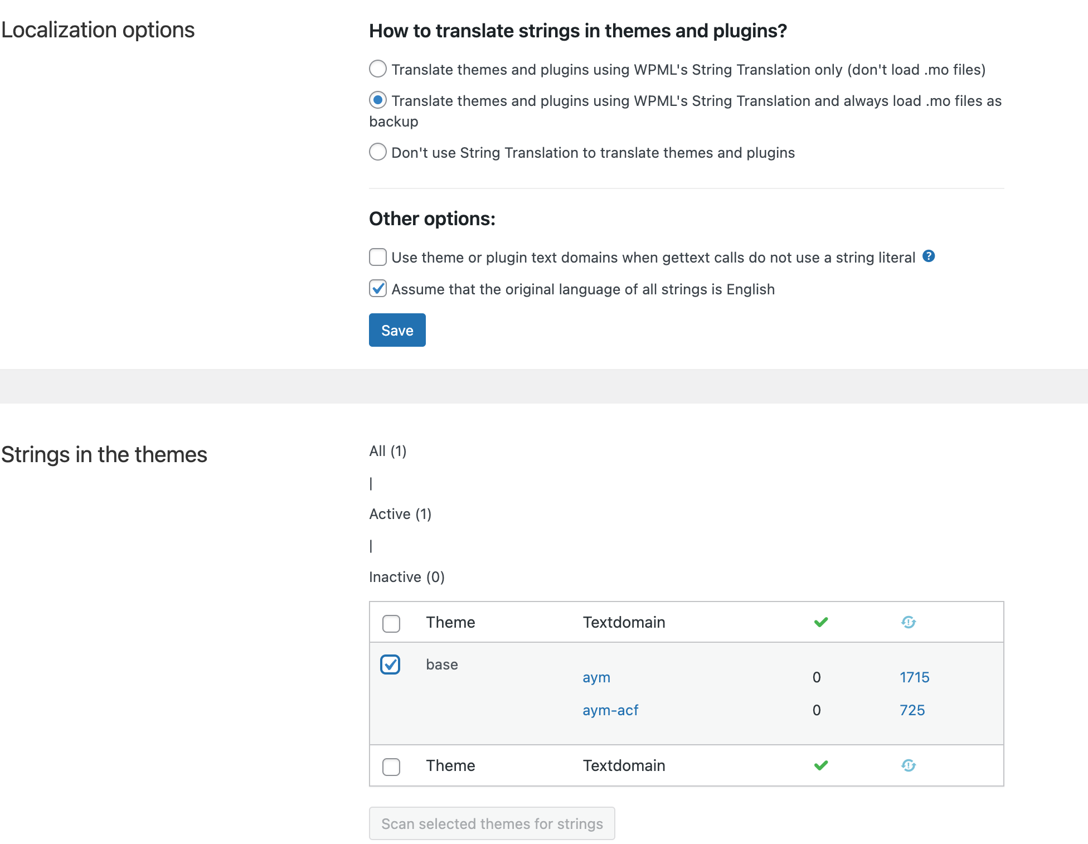Uncheck Assume original language is English
This screenshot has width=1088, height=844.
click(378, 289)
